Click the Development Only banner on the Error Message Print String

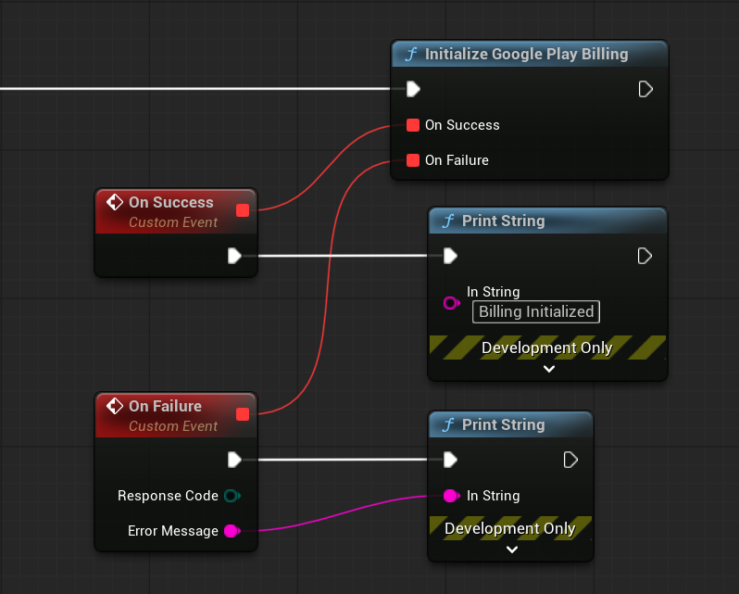[x=510, y=528]
